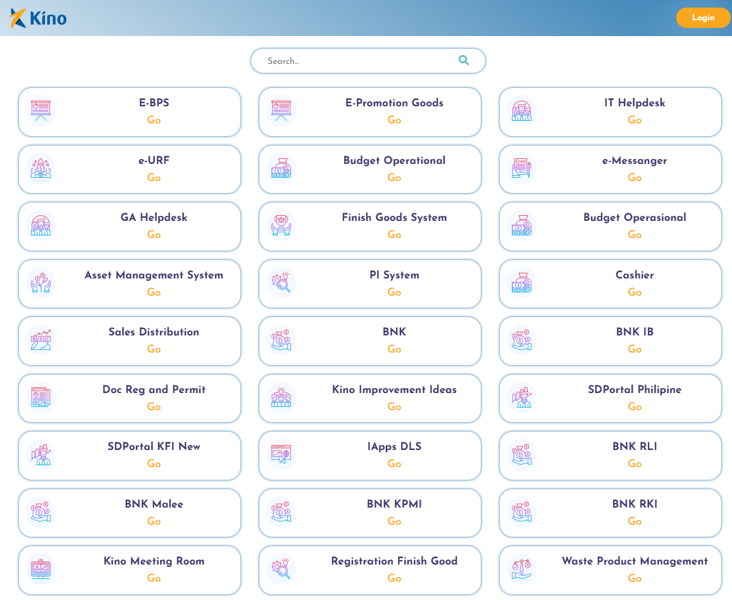Image resolution: width=732 pixels, height=600 pixels.
Task: Click the e-URF rocket icon
Action: click(x=40, y=168)
